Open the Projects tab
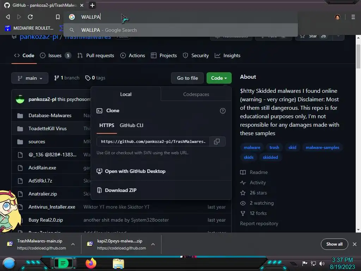 click(164, 55)
